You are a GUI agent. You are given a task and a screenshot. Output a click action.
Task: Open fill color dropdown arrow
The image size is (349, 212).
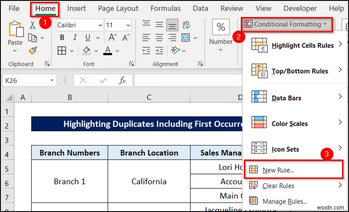pyautogui.click(x=96, y=51)
